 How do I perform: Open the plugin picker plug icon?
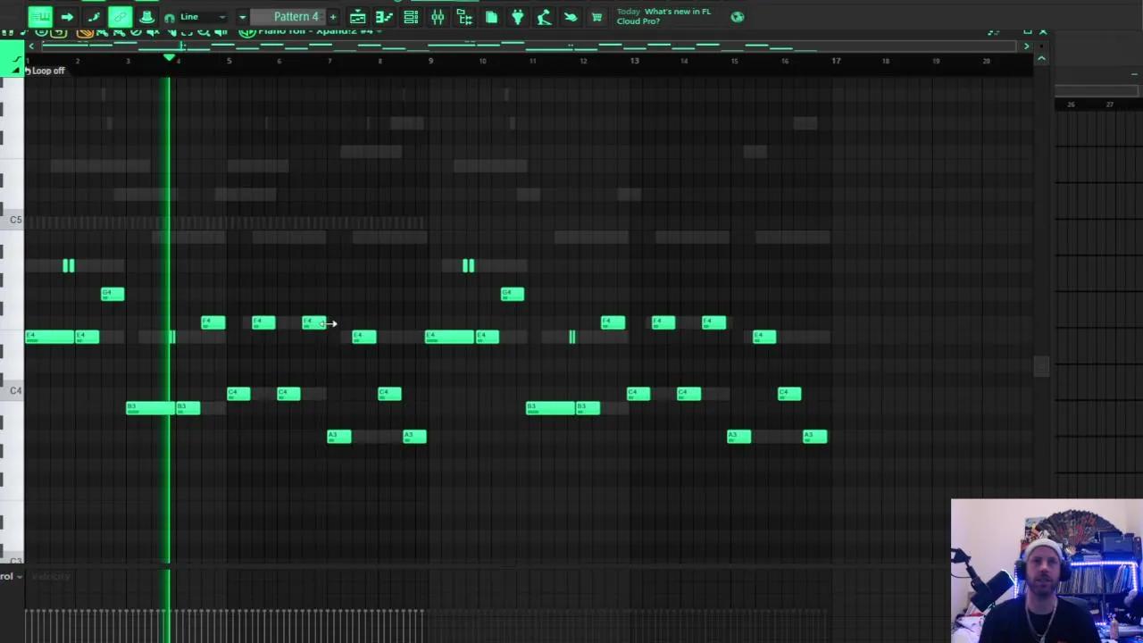coord(517,16)
